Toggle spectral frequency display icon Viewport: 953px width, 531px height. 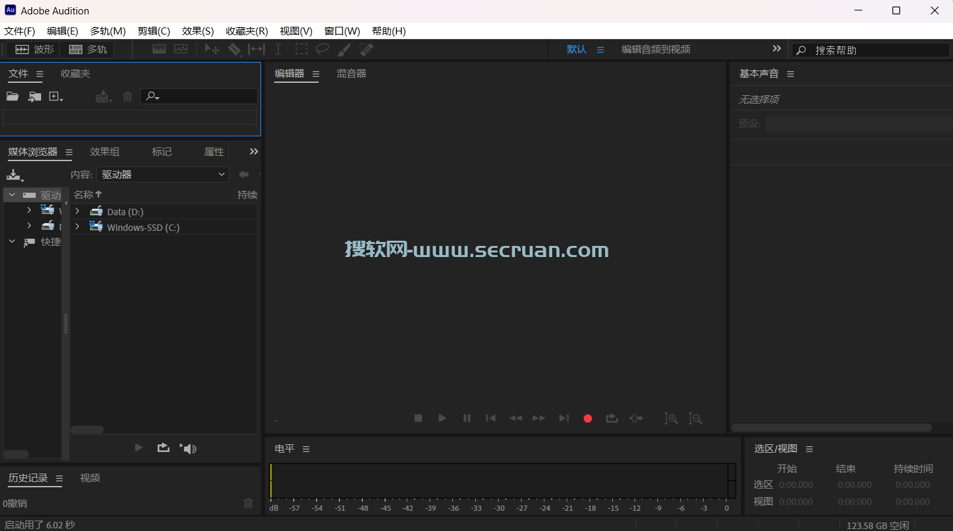(x=159, y=50)
